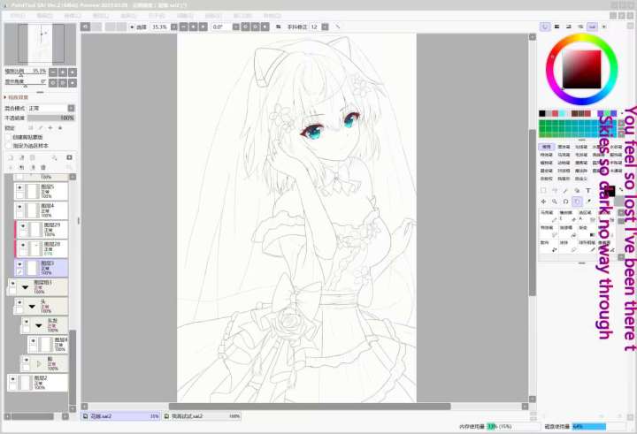Select the eyedropper color picker tool

[588, 202]
